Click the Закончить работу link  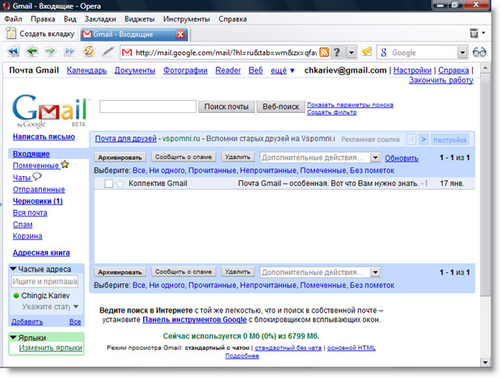(441, 80)
